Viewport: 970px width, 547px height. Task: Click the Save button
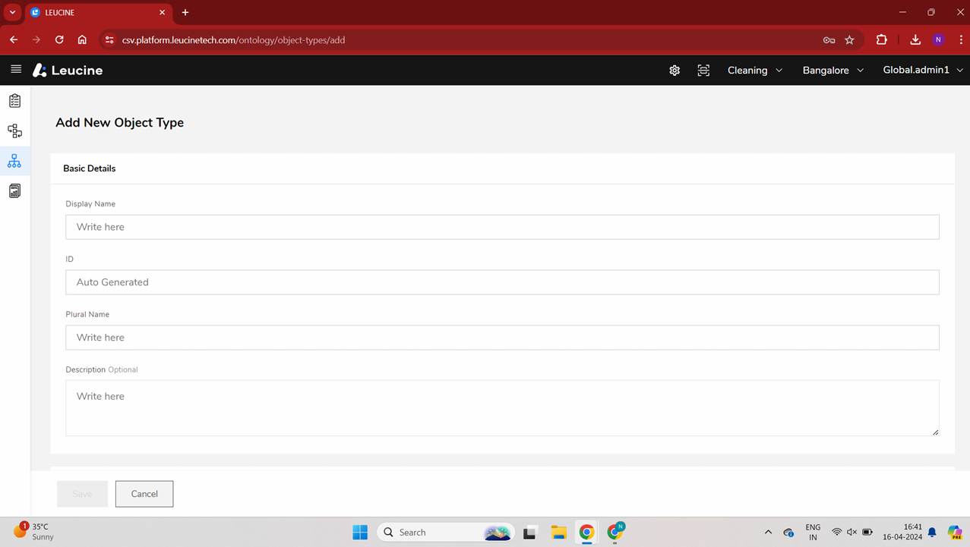coord(82,494)
